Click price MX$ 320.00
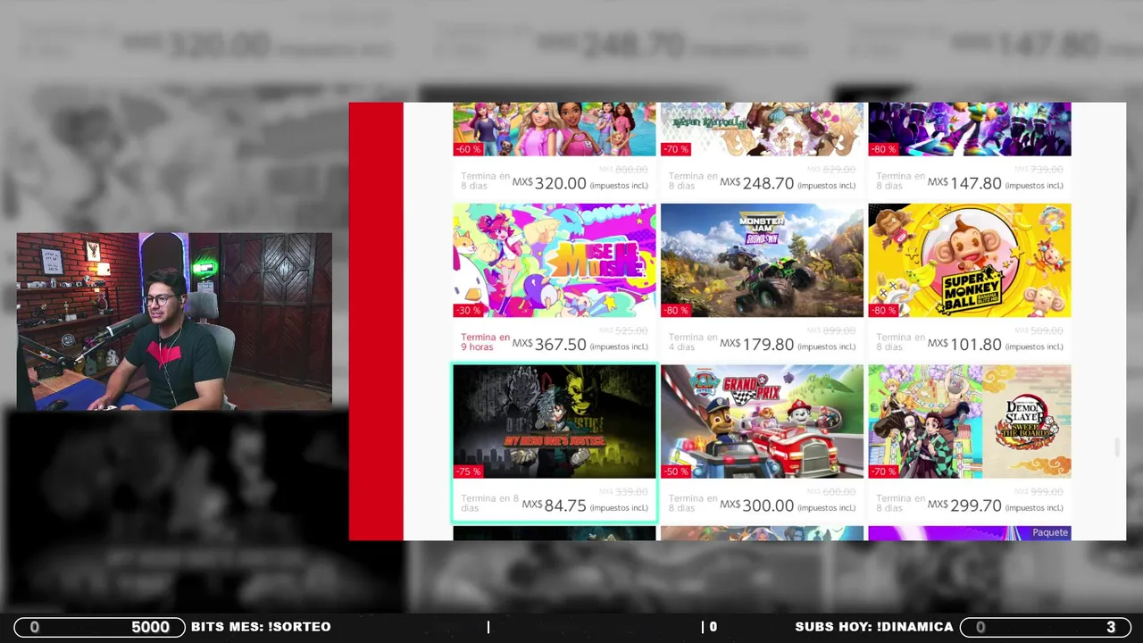 (549, 183)
